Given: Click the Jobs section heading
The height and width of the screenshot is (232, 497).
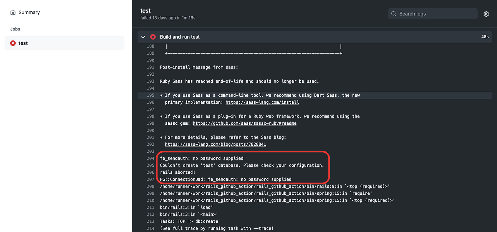Looking at the screenshot, I should click(x=15, y=29).
